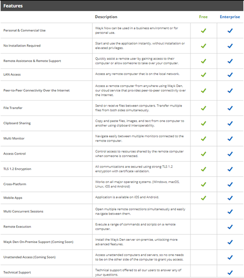The image size is (244, 278).
Task: Click the Peer-to-Peer Connectivity description text
Action: click(140, 90)
